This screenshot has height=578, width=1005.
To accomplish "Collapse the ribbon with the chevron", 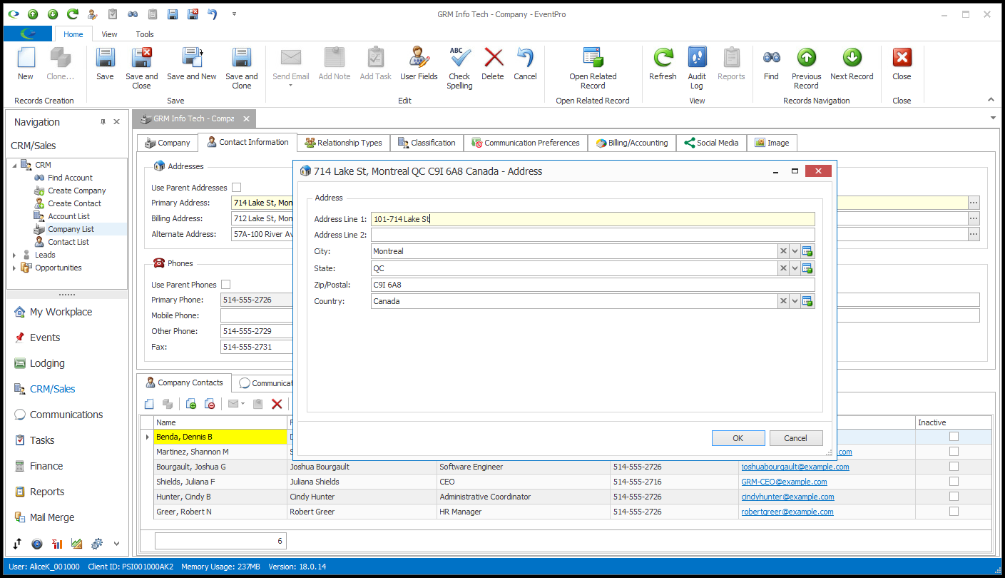I will 990,100.
